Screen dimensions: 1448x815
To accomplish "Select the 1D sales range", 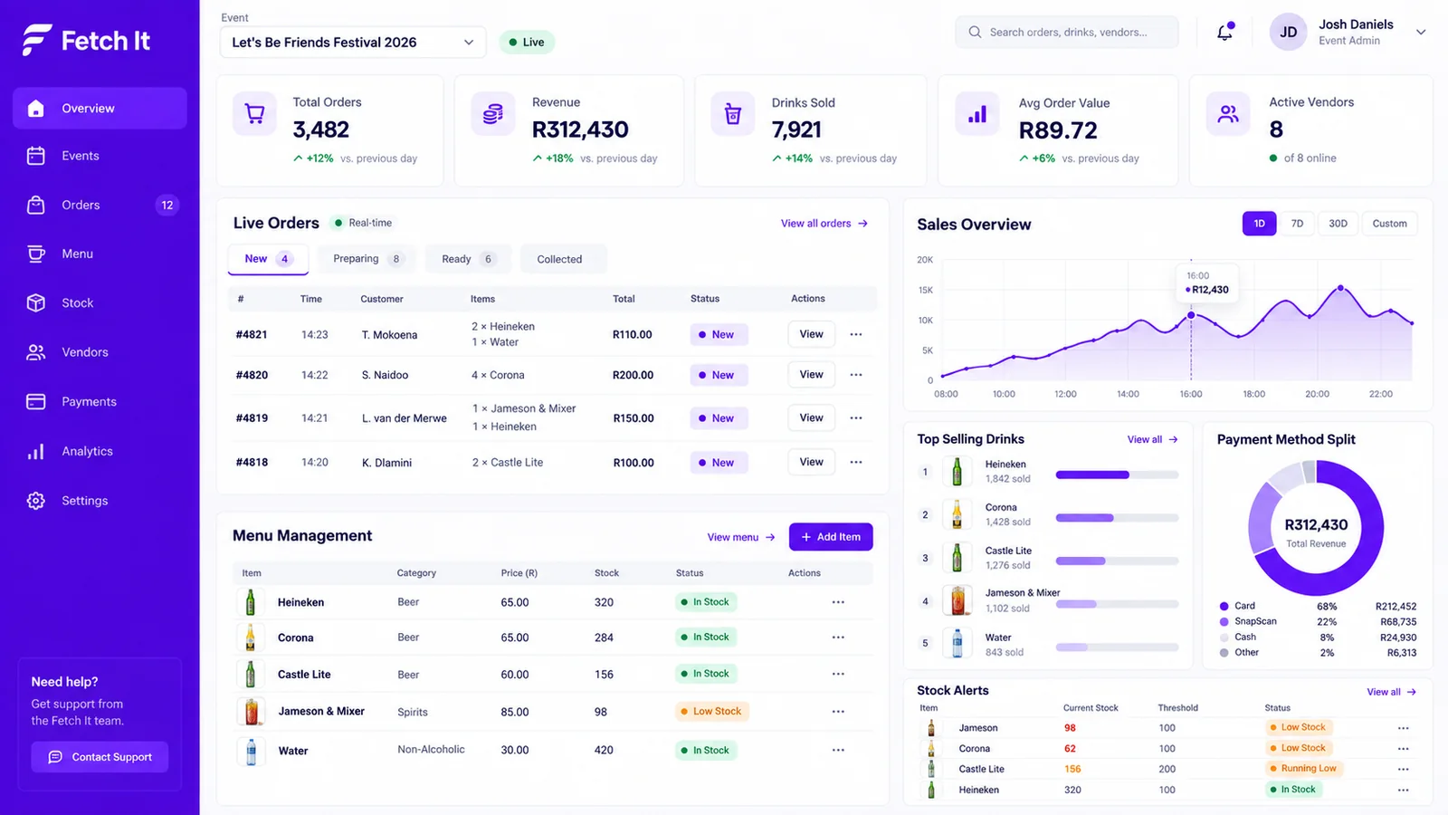I will point(1259,224).
